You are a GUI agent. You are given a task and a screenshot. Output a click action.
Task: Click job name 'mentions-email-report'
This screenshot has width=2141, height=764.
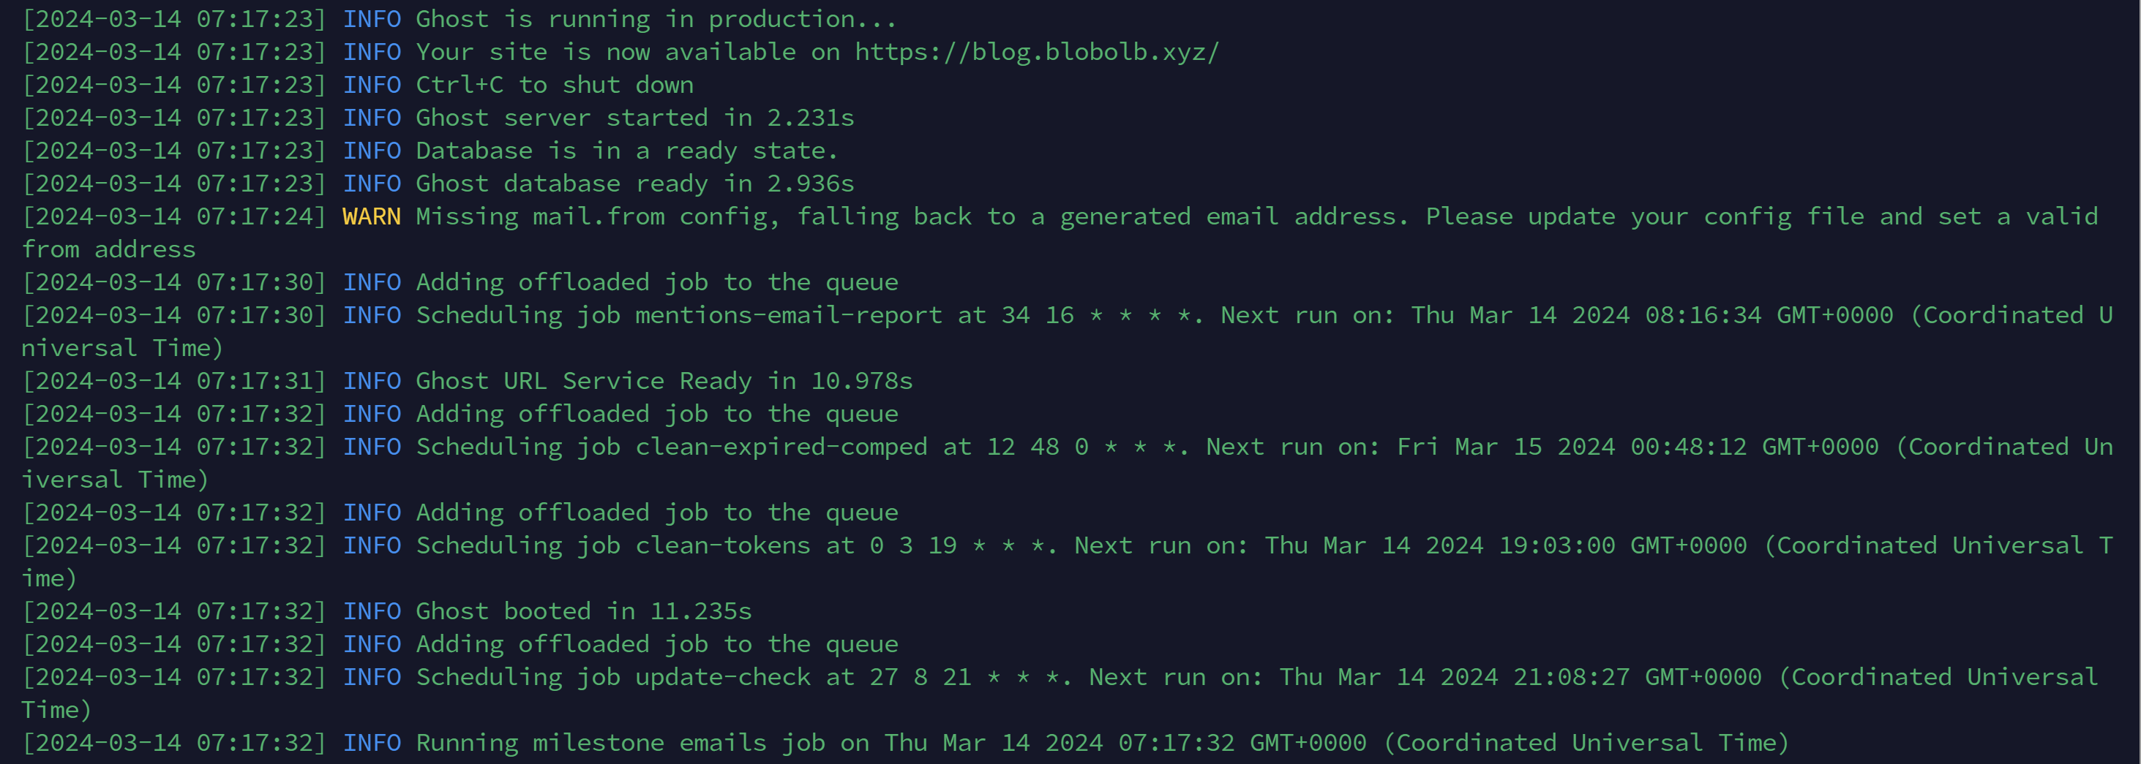click(789, 316)
